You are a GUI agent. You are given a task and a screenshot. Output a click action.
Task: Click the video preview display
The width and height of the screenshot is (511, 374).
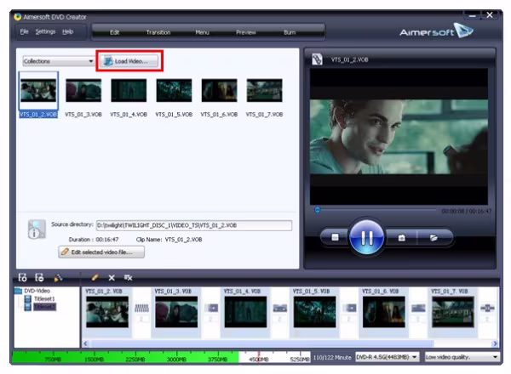pos(399,137)
